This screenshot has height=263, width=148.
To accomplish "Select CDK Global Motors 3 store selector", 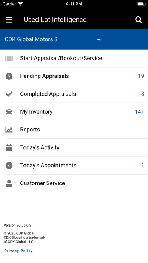I will [74, 39].
